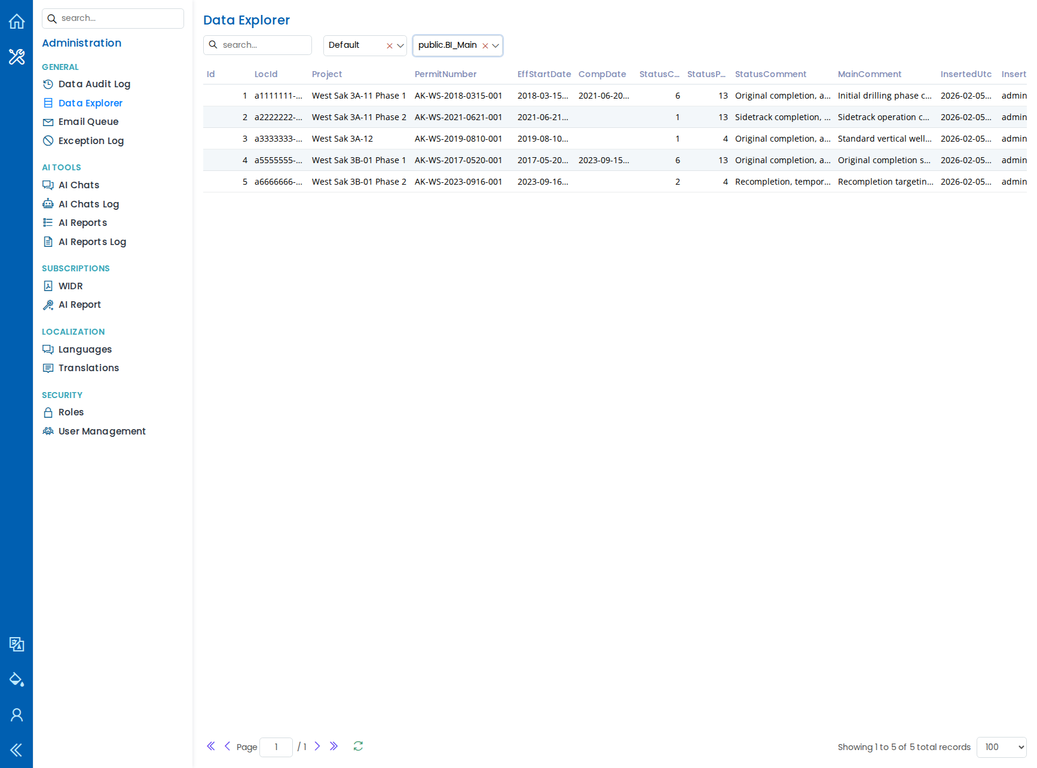Open the 100 records-per-page dropdown
The width and height of the screenshot is (1037, 768).
point(1001,747)
